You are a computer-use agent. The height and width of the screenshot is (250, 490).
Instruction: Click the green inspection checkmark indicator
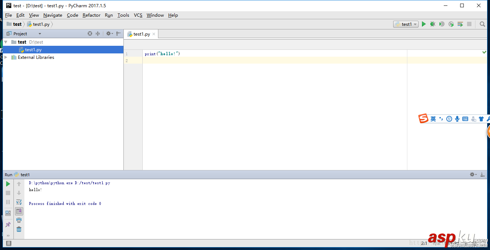pyautogui.click(x=484, y=52)
